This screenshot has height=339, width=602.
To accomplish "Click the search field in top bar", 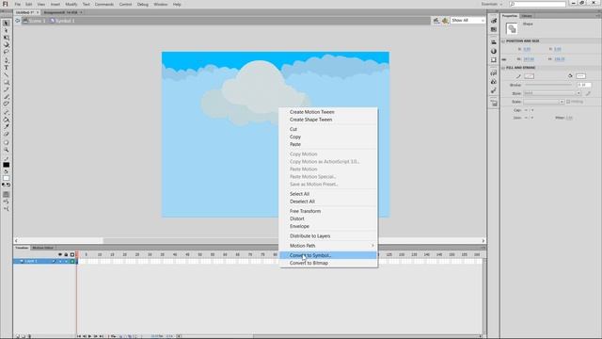I will pos(537,4).
